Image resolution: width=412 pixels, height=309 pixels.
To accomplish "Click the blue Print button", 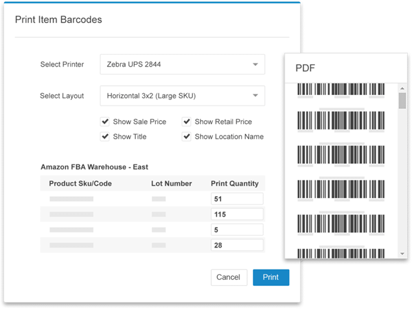I will (x=271, y=277).
